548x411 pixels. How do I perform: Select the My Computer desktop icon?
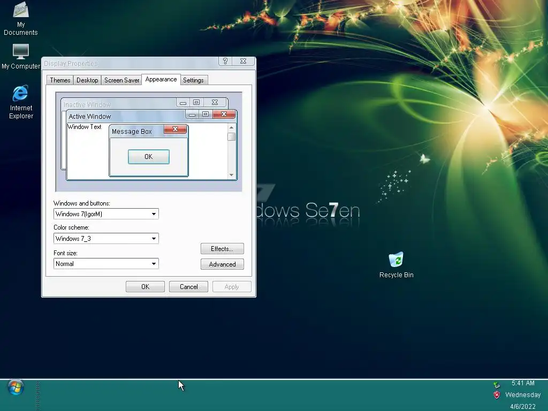point(21,57)
